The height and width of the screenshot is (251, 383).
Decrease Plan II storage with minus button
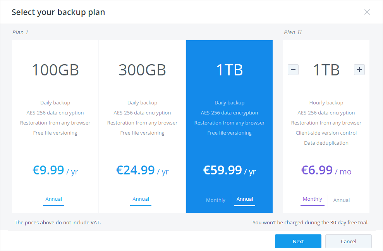pos(293,70)
